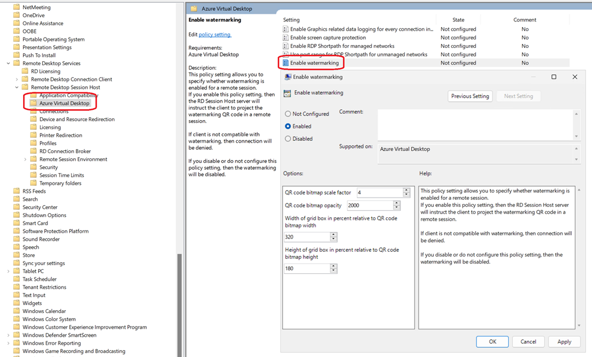Click the NetMeeting folder icon
592x357 pixels.
(x=16, y=7)
